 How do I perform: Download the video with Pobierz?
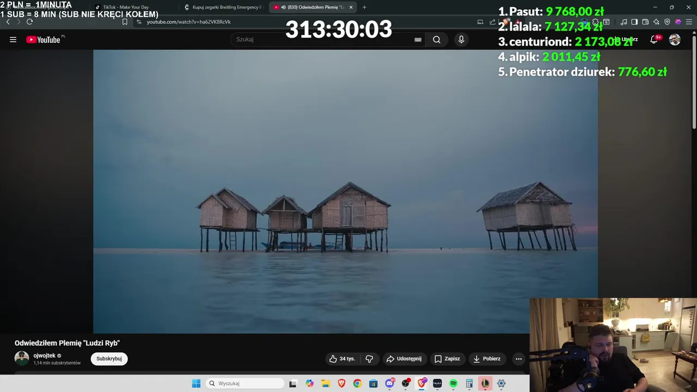487,359
